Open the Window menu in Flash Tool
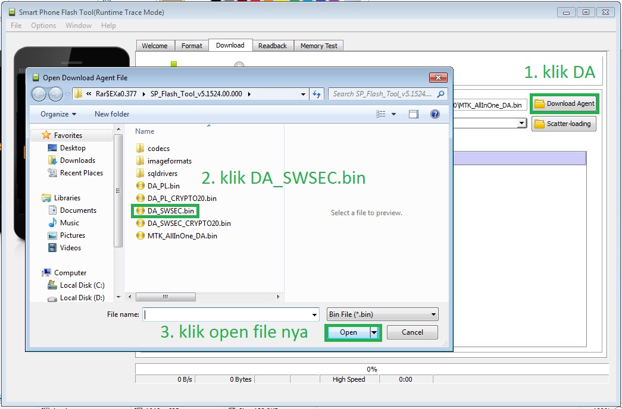The image size is (622, 409). tap(79, 26)
